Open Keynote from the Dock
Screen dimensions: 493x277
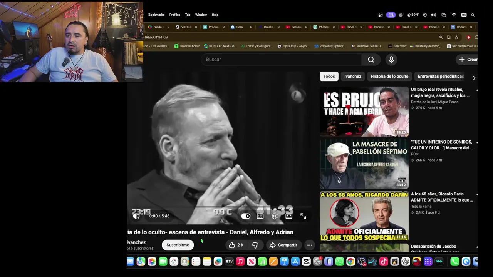284,262
